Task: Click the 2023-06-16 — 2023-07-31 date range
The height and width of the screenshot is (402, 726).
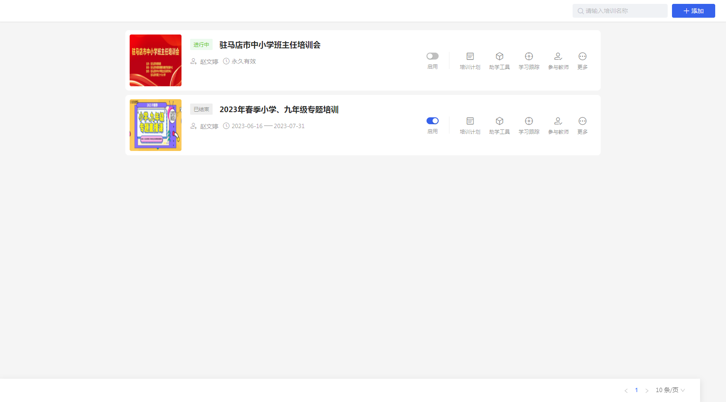Action: 268,126
